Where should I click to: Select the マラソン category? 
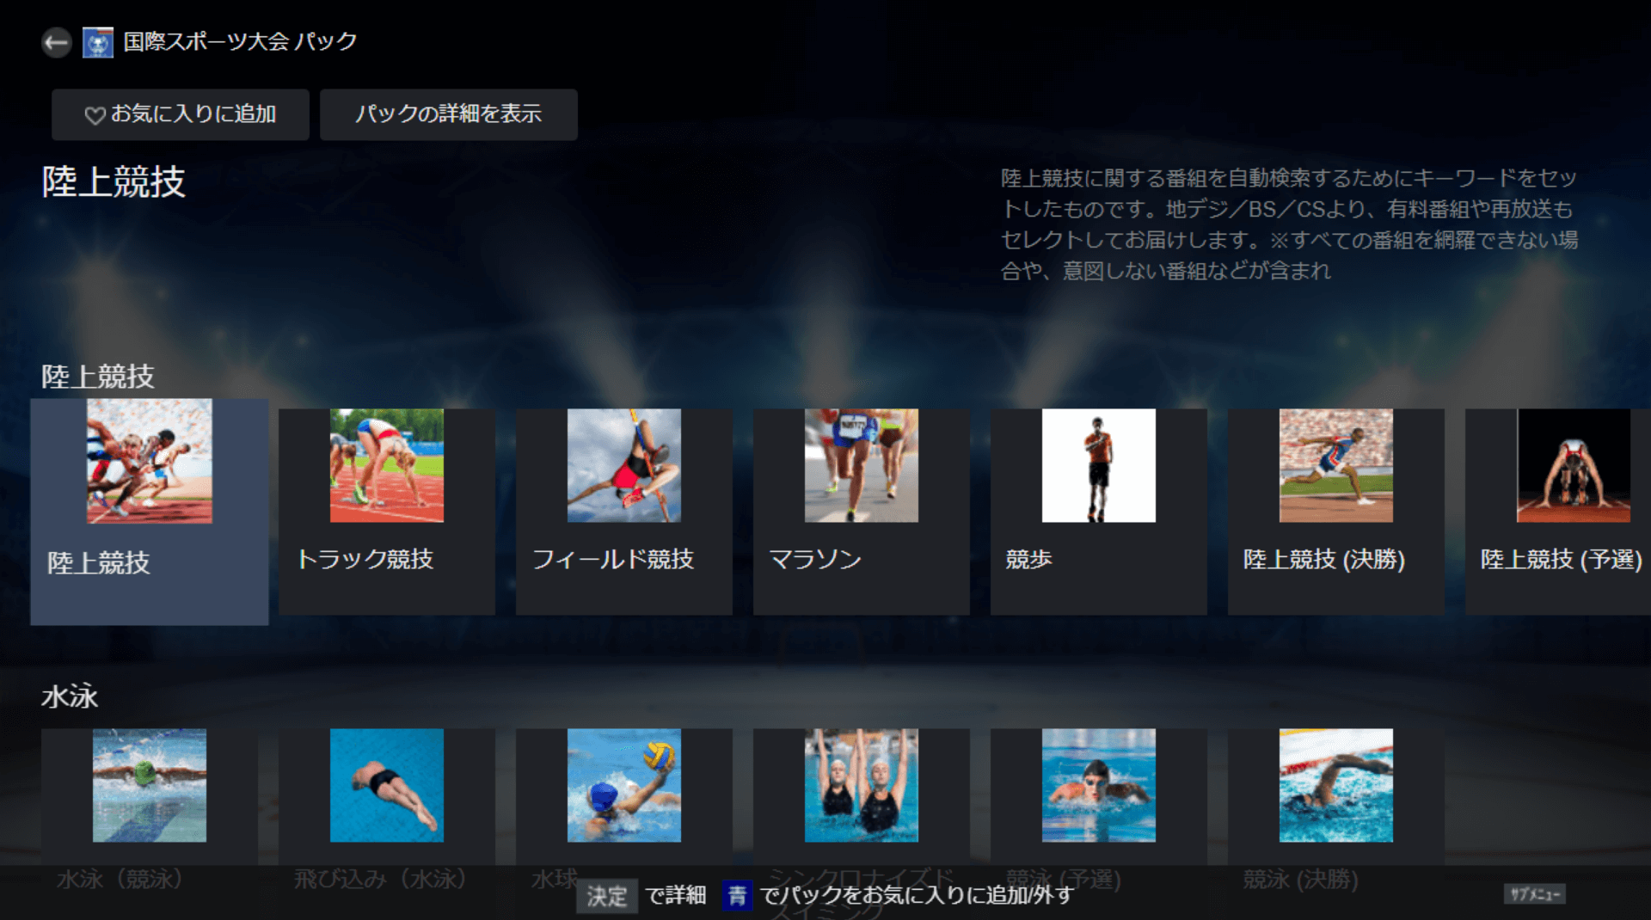point(862,511)
